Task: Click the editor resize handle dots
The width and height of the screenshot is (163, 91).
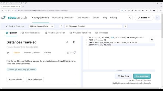Action: [119, 71]
